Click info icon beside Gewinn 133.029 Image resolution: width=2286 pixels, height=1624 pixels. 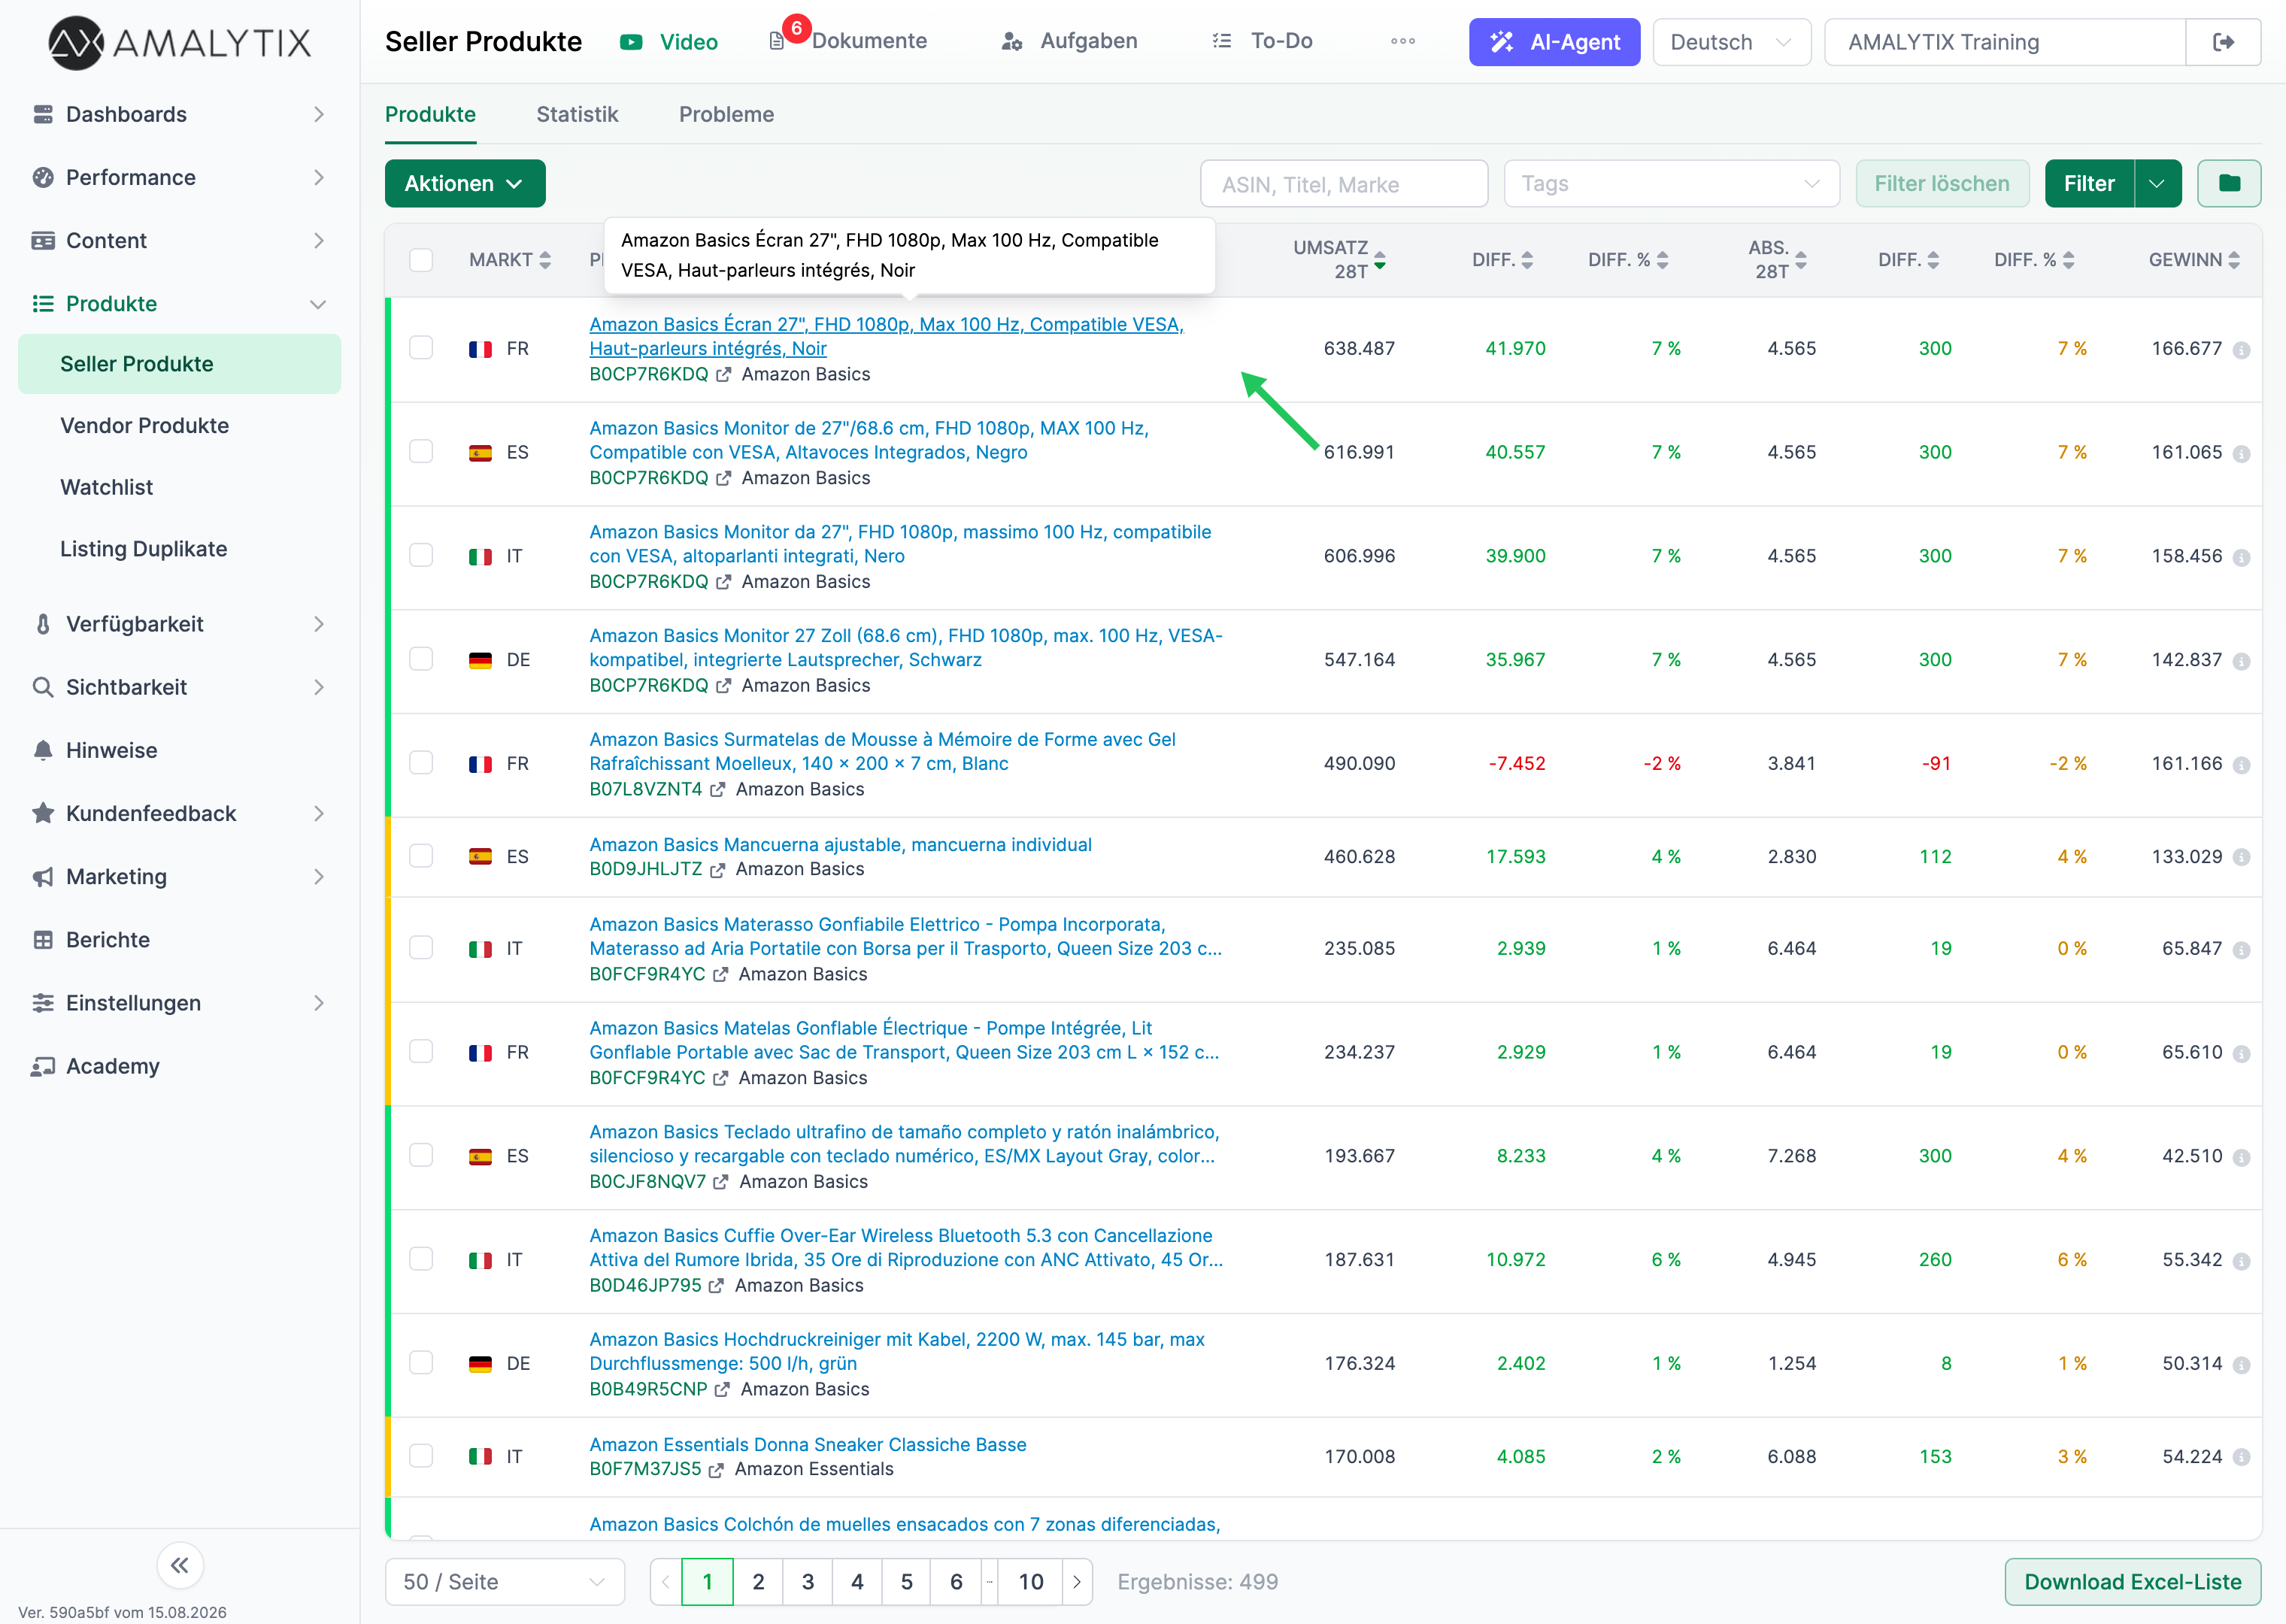tap(2241, 858)
